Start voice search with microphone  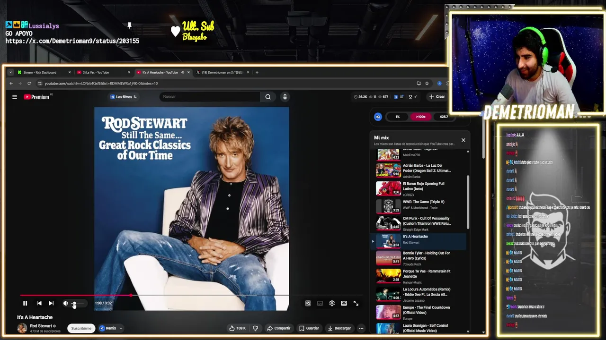pos(285,97)
